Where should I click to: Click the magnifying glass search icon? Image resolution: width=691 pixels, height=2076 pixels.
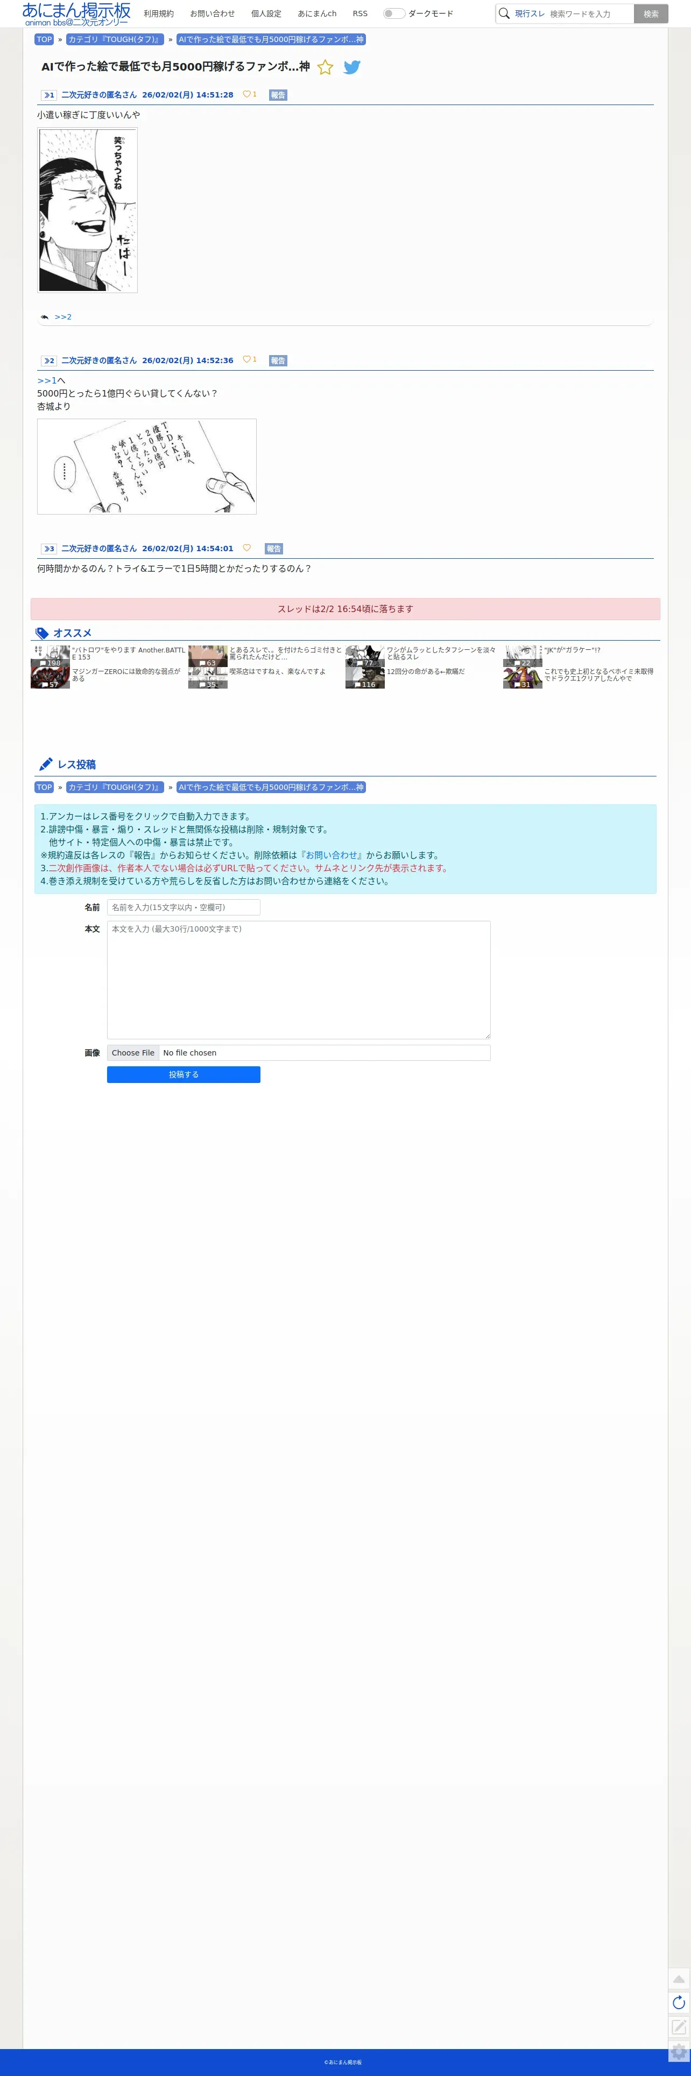tap(504, 13)
